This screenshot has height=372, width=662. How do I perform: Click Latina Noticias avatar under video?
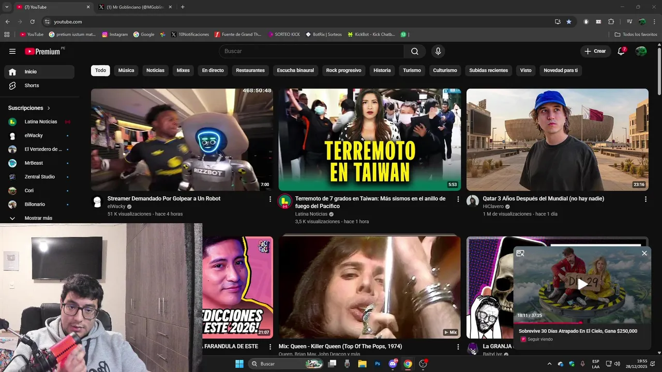[285, 202]
